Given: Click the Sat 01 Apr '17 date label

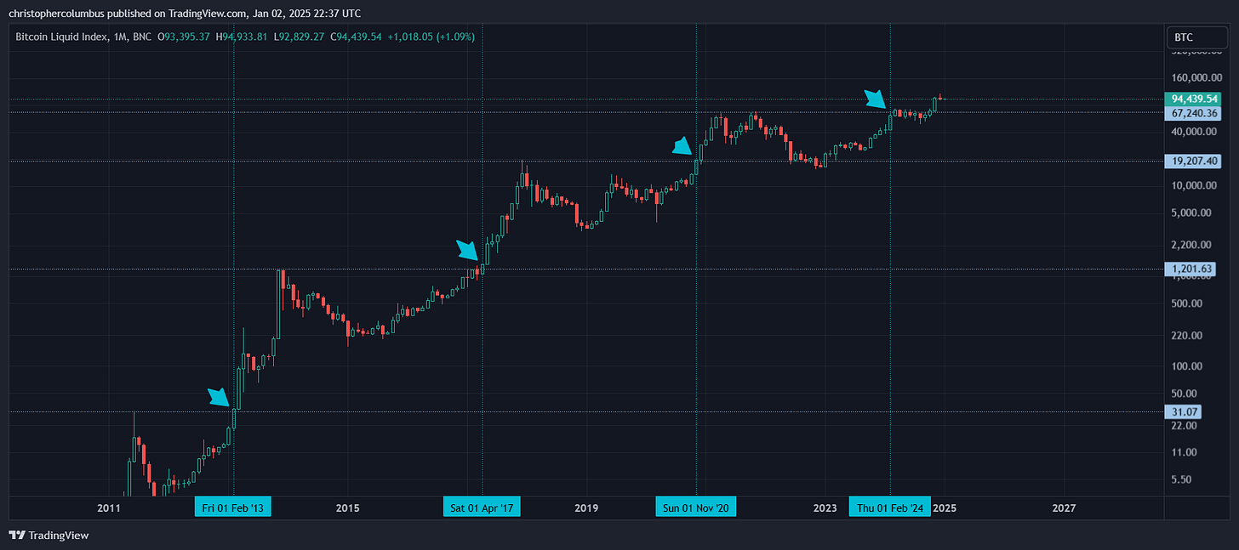Looking at the screenshot, I should [x=482, y=508].
